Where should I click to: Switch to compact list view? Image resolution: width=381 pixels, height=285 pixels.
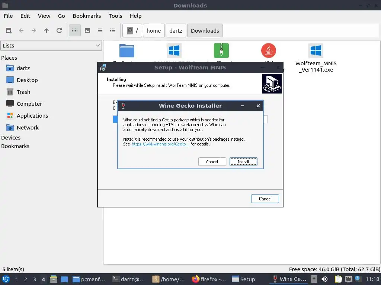pyautogui.click(x=100, y=30)
